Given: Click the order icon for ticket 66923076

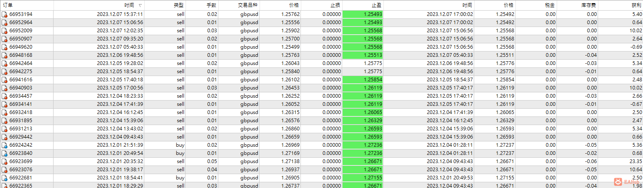Looking at the screenshot, I should [x=4, y=170].
